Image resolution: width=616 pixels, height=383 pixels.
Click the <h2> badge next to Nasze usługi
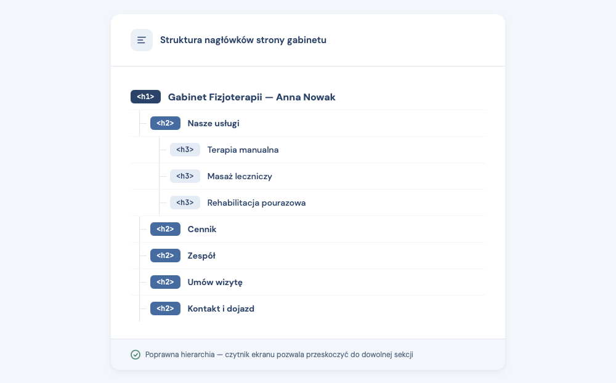pyautogui.click(x=165, y=123)
